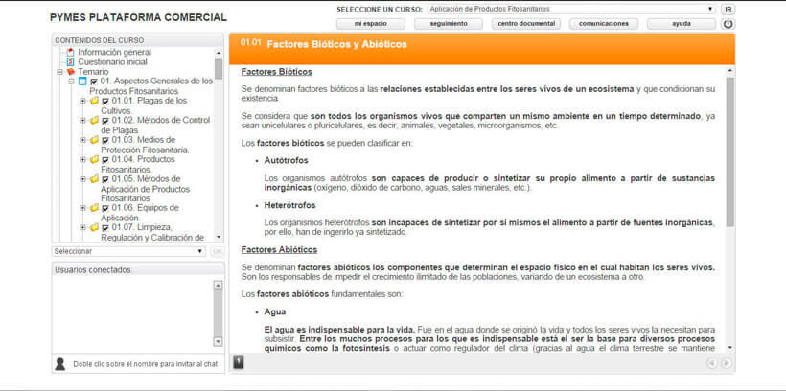Click main content vertical scrollbar thumb

click(x=729, y=151)
